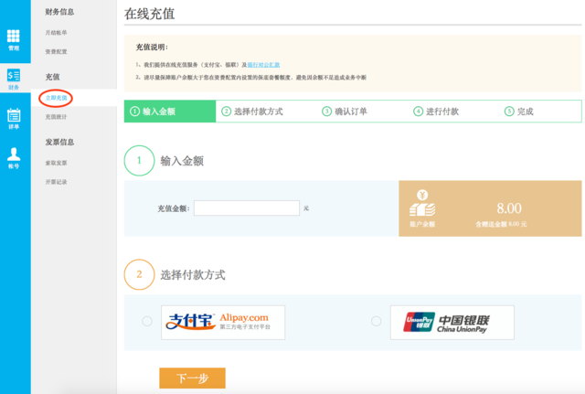Open 开票记录 under 发票信息
Image resolution: width=585 pixels, height=394 pixels.
click(56, 182)
